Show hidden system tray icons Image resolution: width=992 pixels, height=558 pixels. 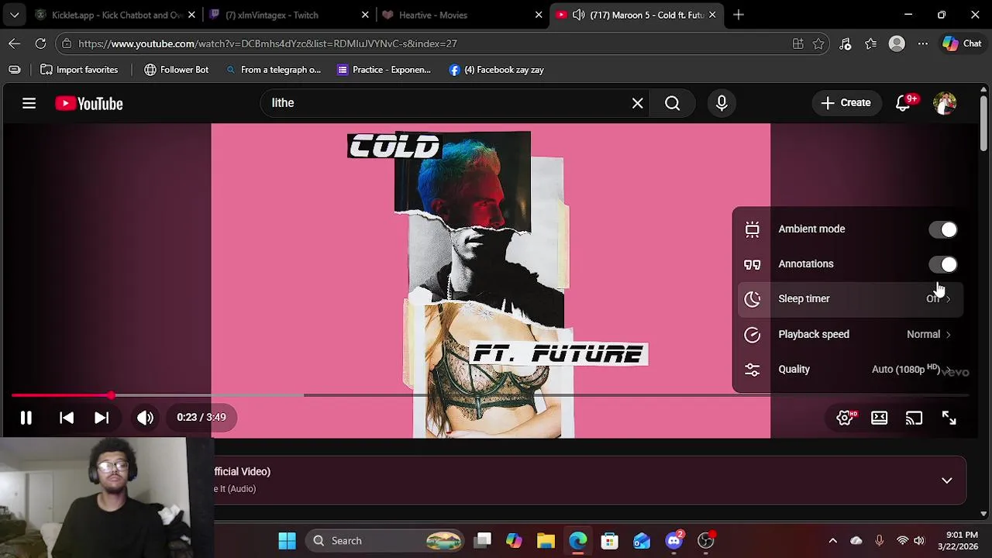point(832,541)
